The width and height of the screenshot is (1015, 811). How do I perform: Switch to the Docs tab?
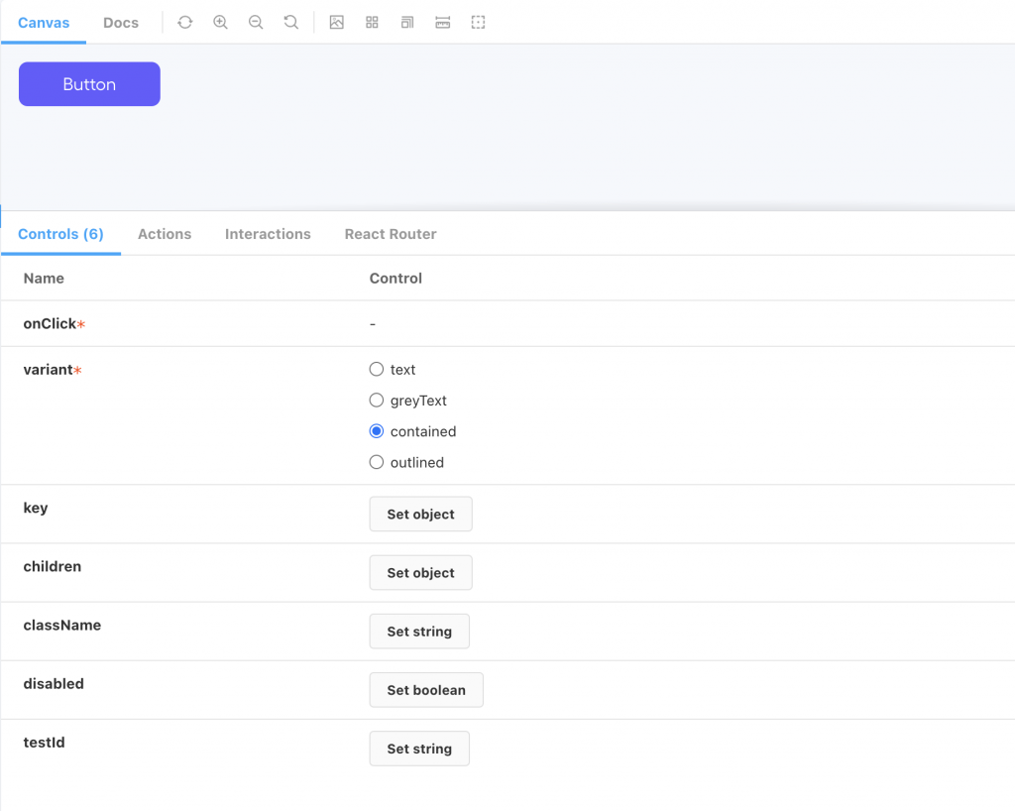coord(121,22)
